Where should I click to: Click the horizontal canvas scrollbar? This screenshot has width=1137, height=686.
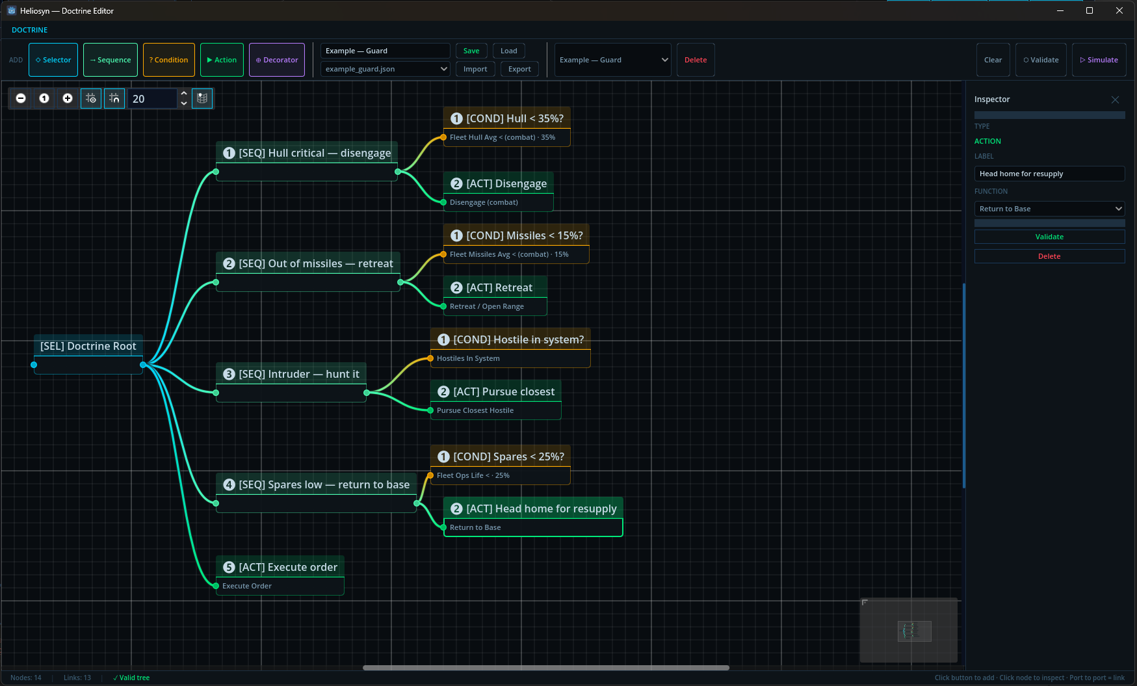point(546,667)
